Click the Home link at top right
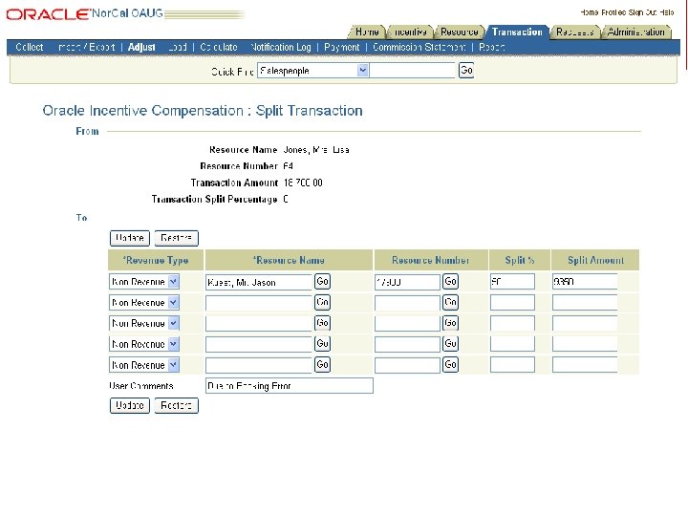688x516 pixels. pos(590,12)
